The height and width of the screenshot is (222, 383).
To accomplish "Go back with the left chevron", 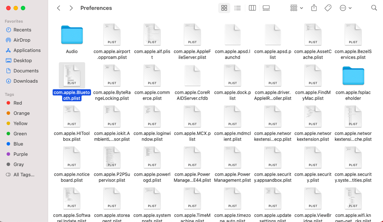I will pos(58,8).
